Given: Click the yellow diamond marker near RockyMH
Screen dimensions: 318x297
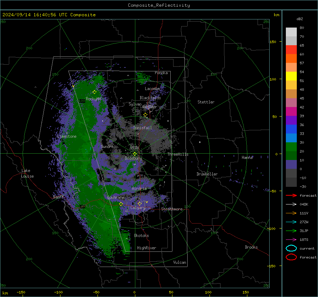Looking at the screenshot, I should coord(94,92).
